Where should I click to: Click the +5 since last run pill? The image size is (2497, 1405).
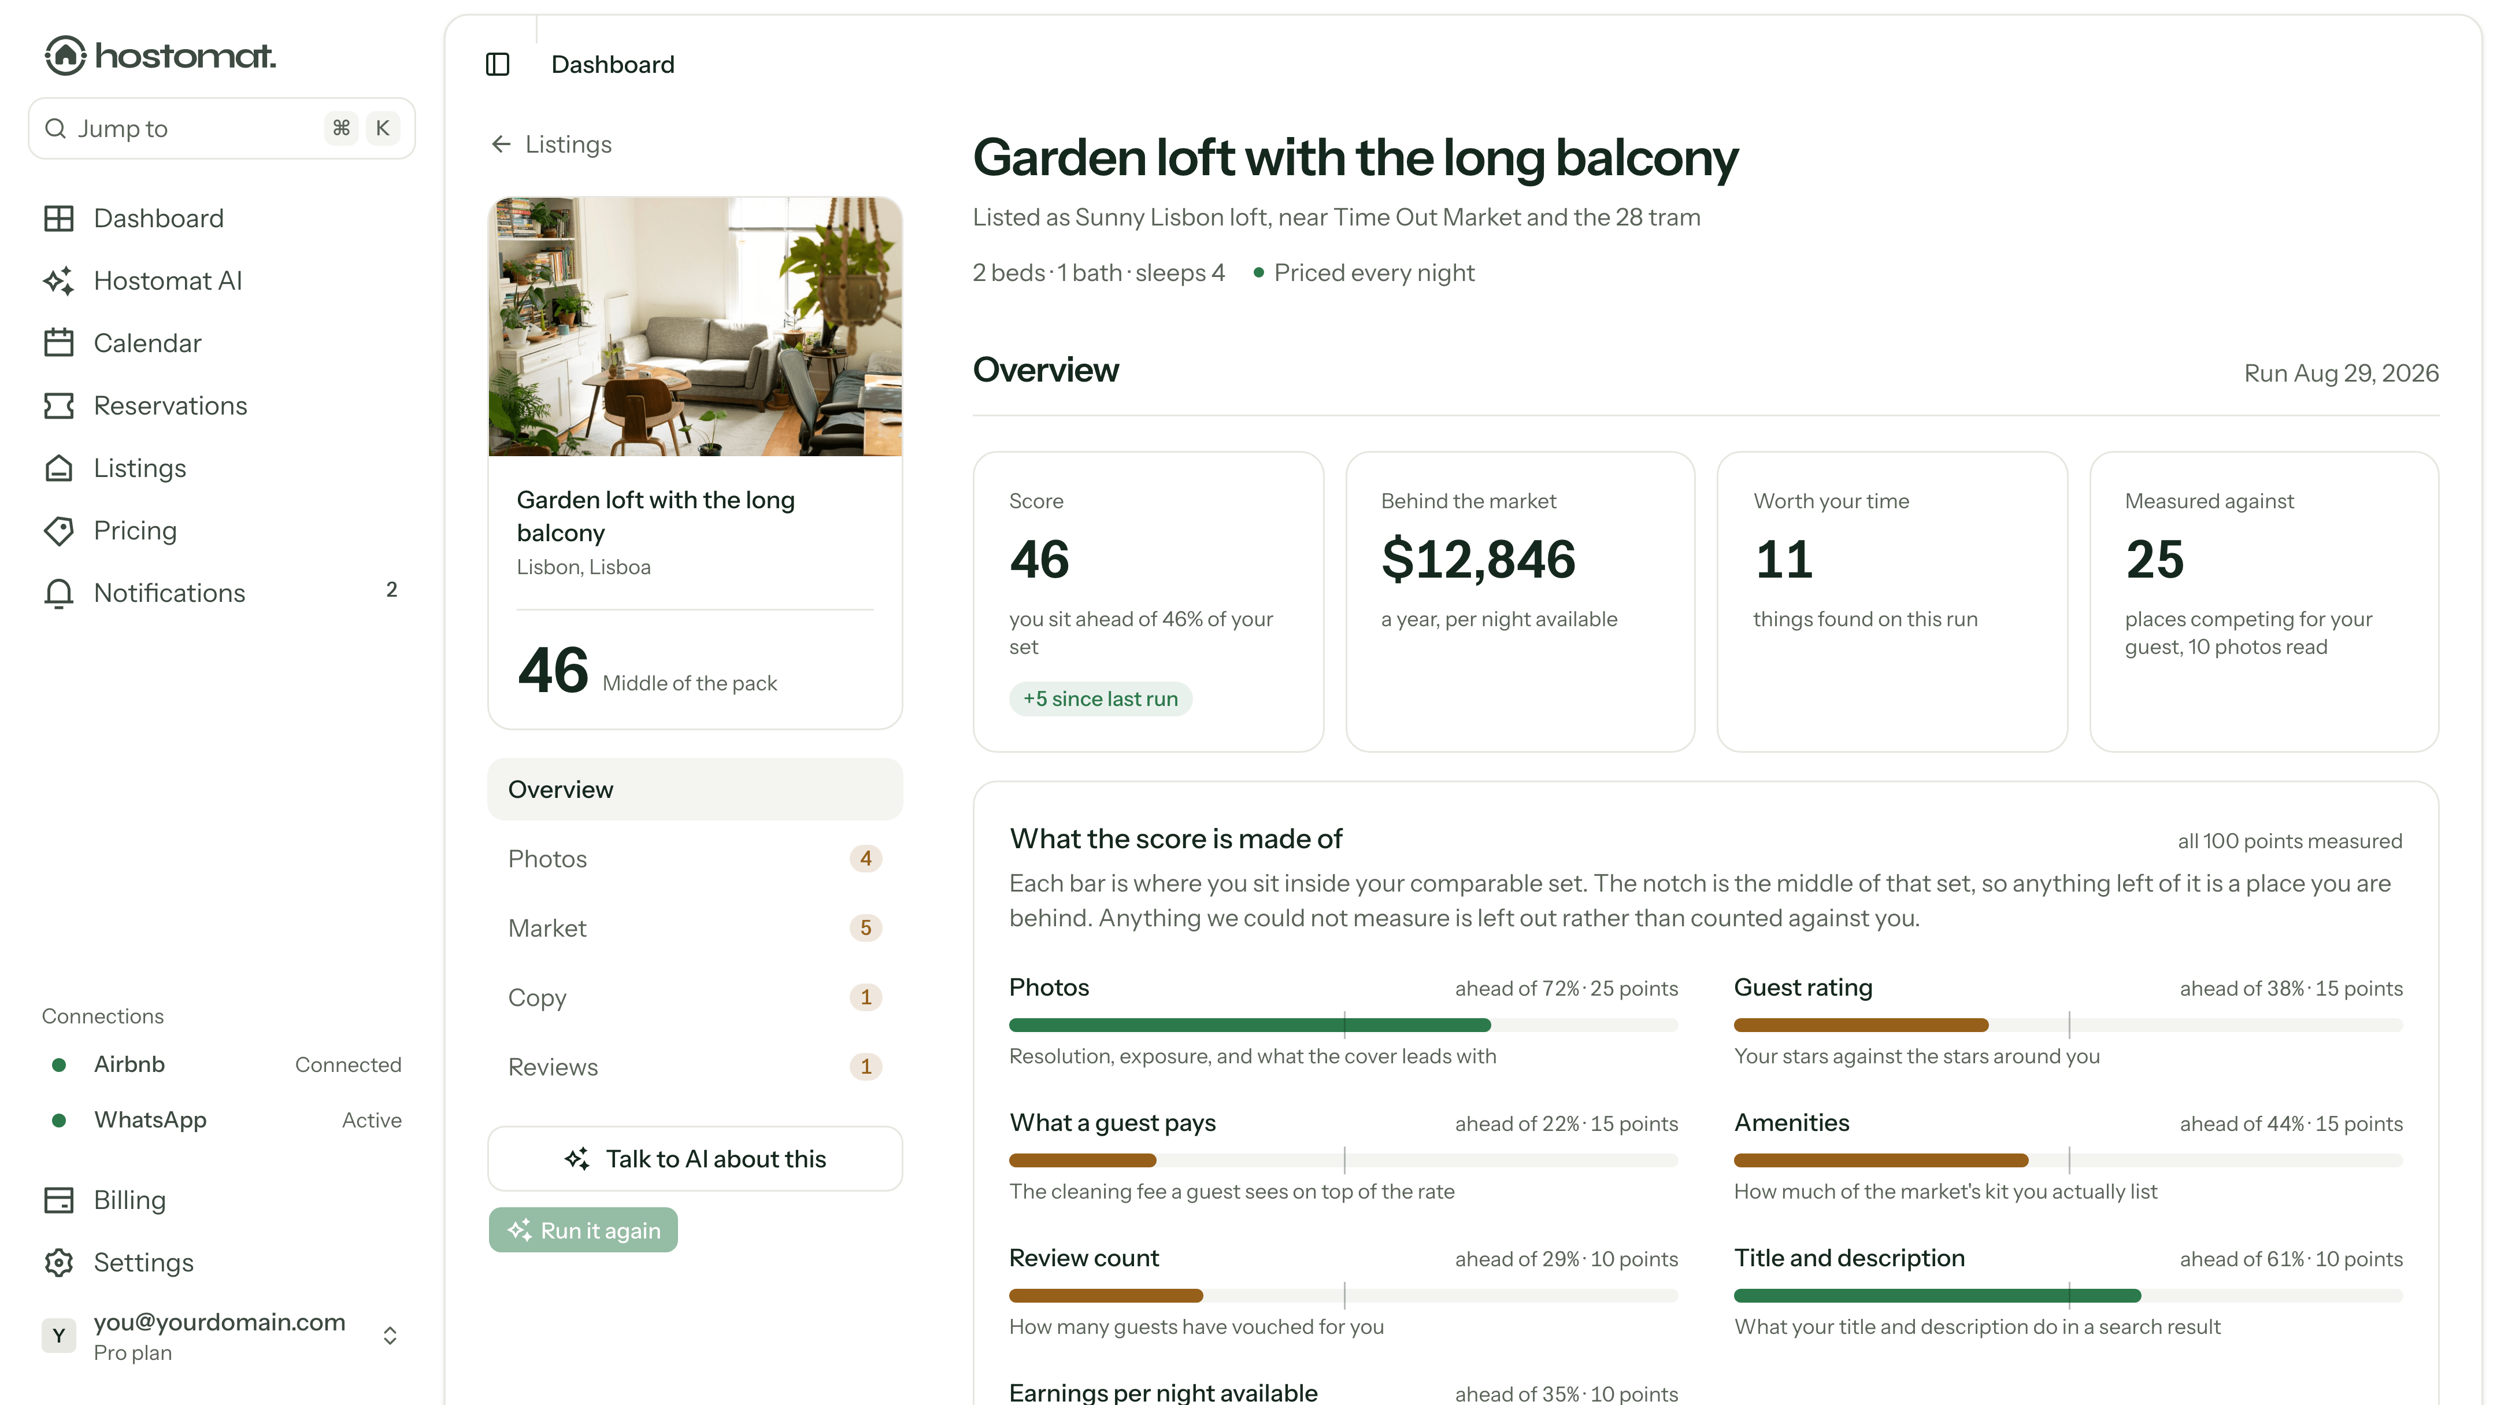pos(1100,698)
